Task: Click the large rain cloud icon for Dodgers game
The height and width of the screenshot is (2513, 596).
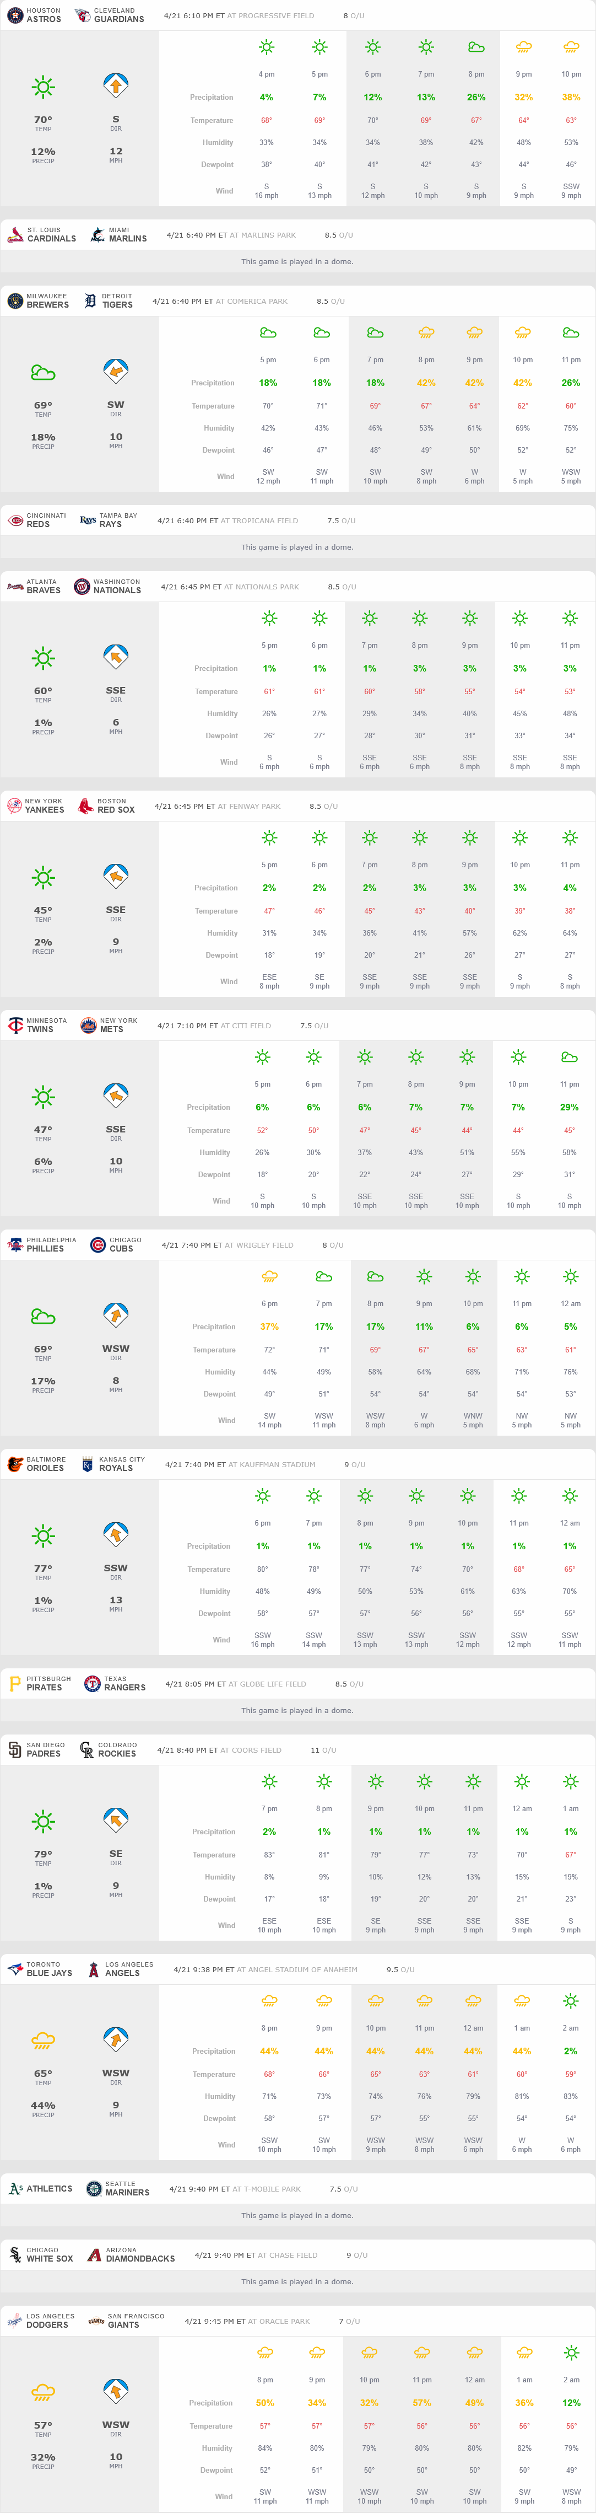Action: coord(43,2392)
